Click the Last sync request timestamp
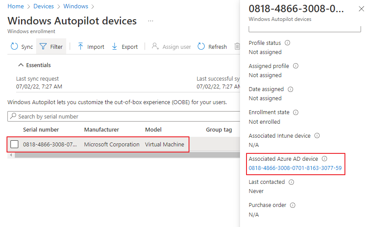The width and height of the screenshot is (368, 227). click(39, 86)
